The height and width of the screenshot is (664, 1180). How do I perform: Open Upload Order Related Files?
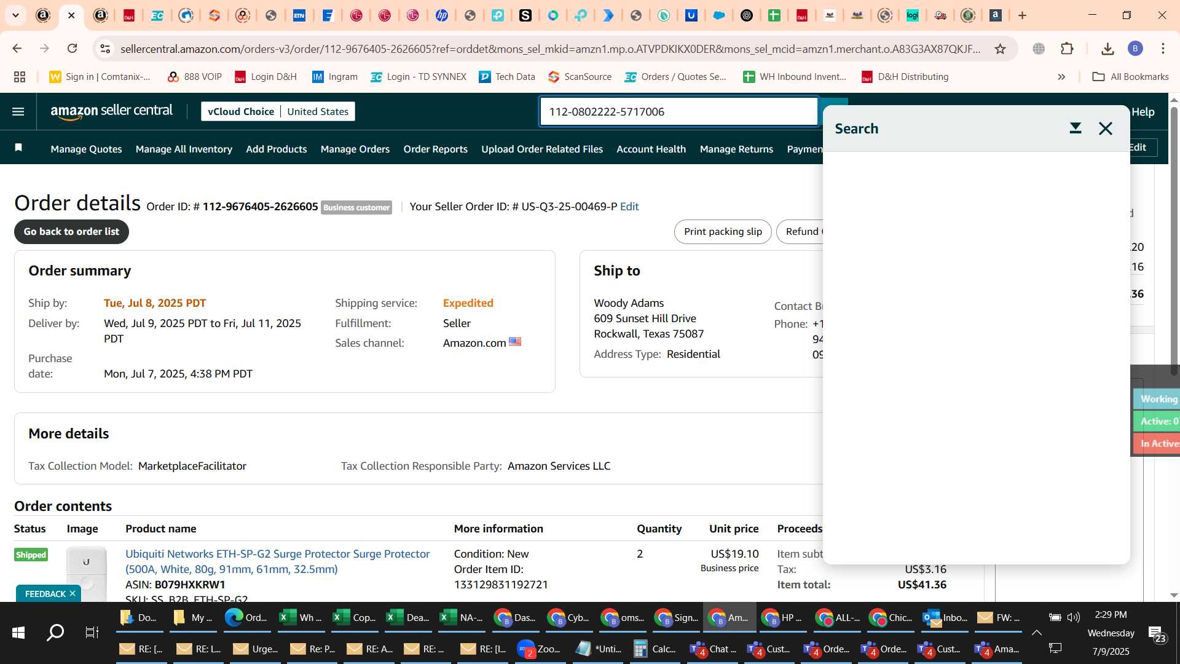[542, 149]
